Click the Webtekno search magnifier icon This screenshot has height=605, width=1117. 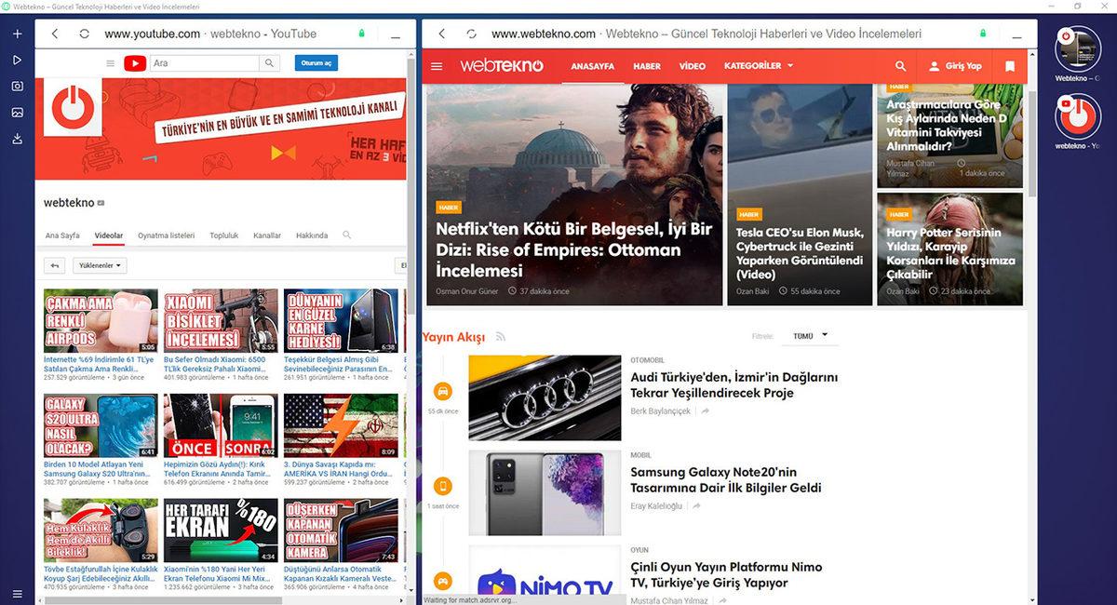900,65
